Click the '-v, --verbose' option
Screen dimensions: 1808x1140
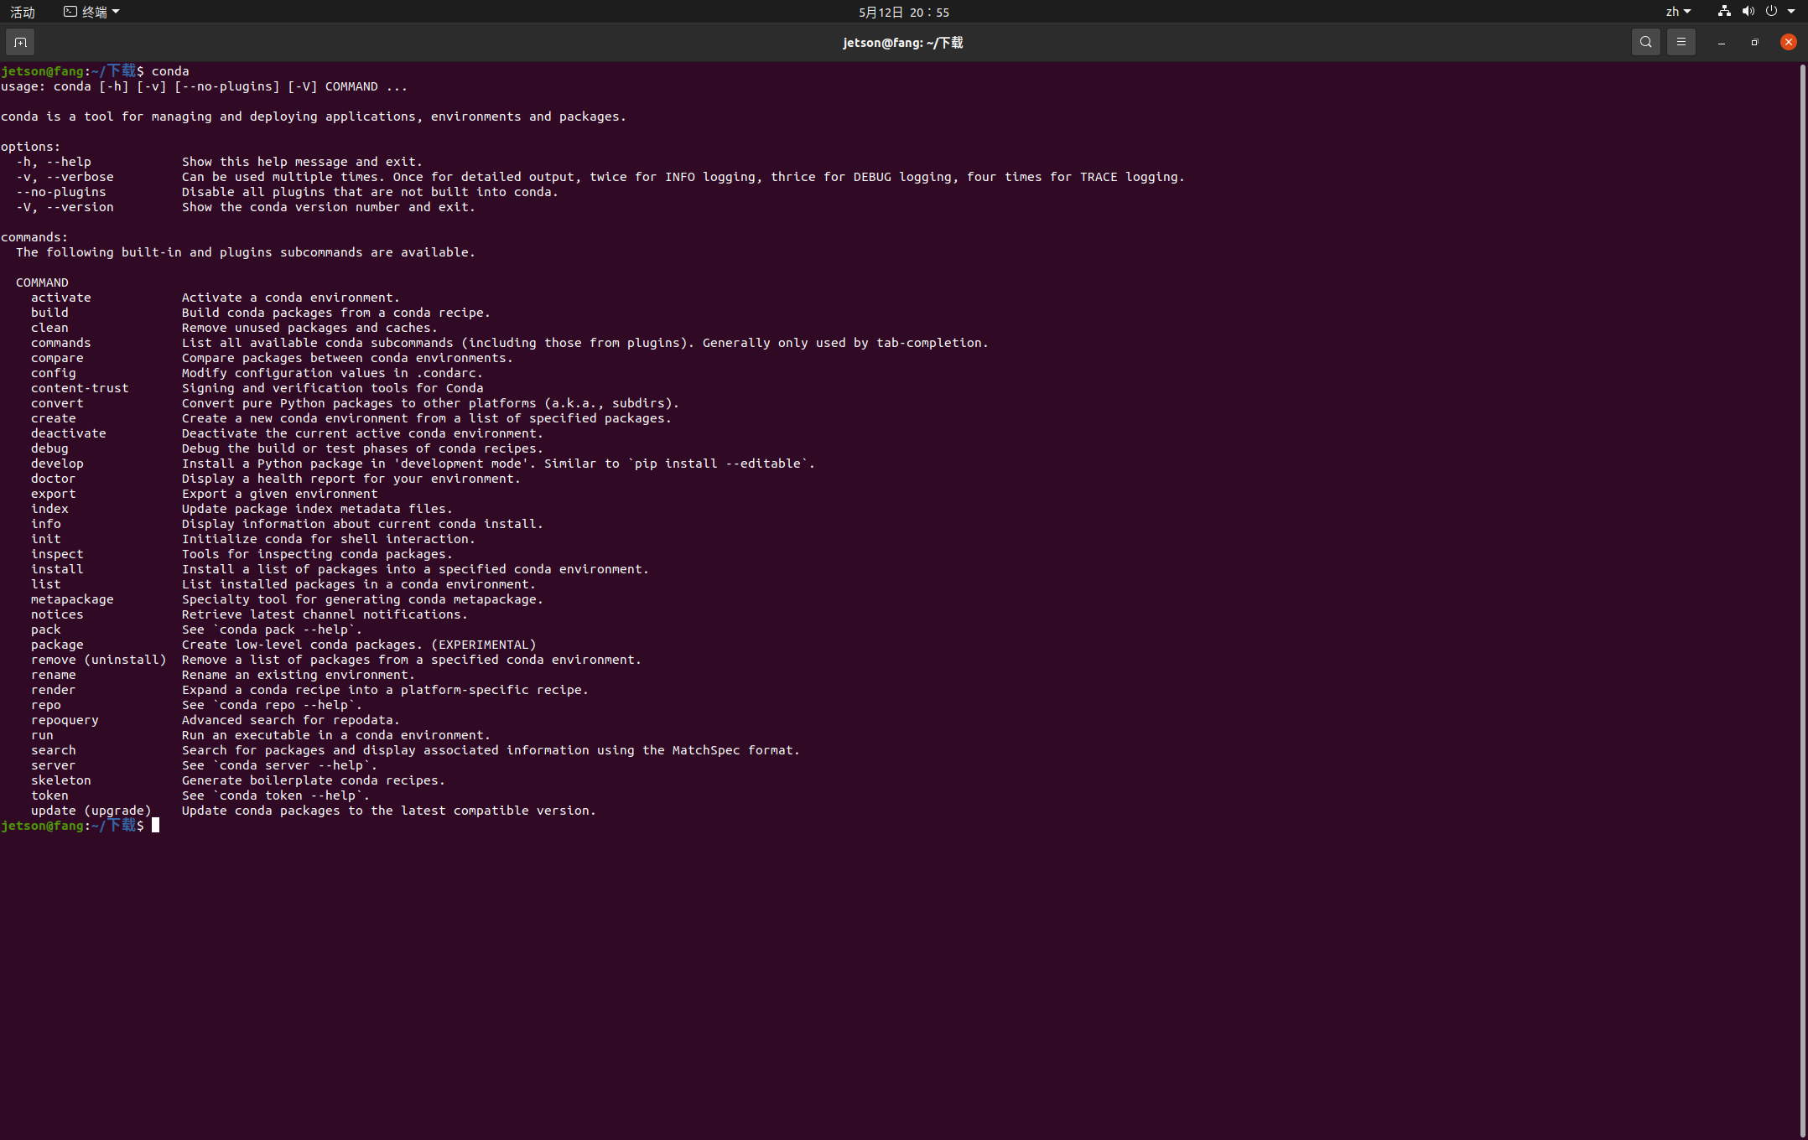pyautogui.click(x=65, y=177)
